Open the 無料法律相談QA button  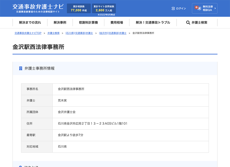tap(205, 8)
